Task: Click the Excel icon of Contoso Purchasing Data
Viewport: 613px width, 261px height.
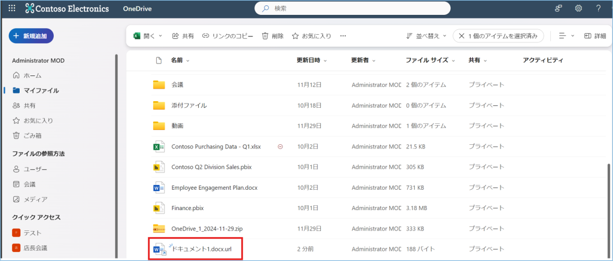Action: pyautogui.click(x=159, y=147)
